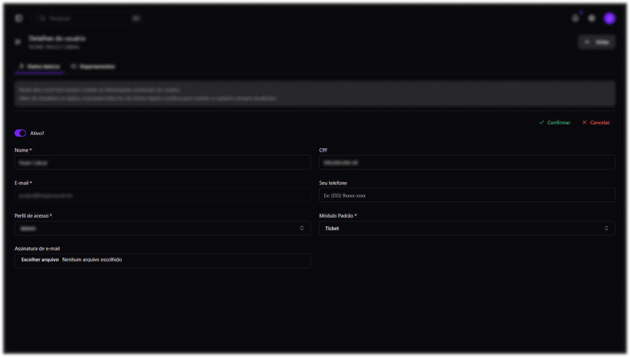Disable the Ativo? switch
Screen dimensions: 630x357
point(20,133)
